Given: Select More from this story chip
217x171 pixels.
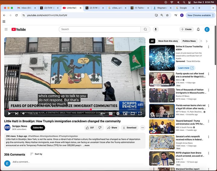Looking at the screenshot, I should [x=168, y=41].
